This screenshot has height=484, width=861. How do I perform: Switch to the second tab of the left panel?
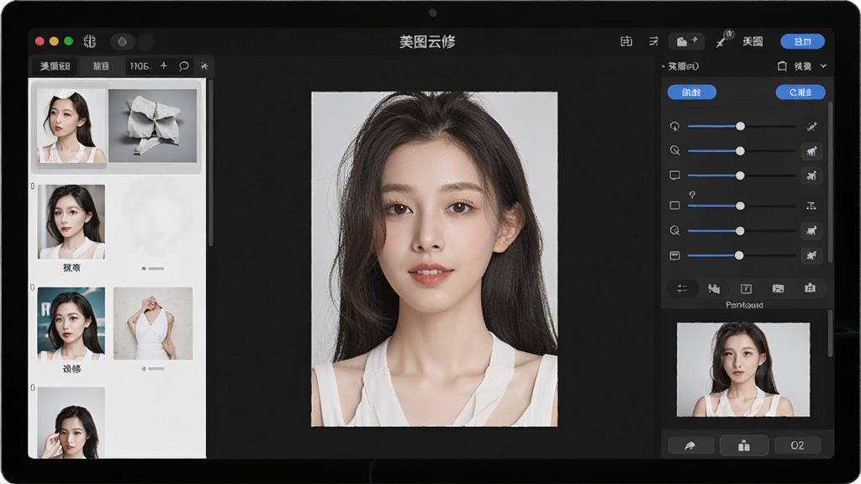tap(101, 66)
